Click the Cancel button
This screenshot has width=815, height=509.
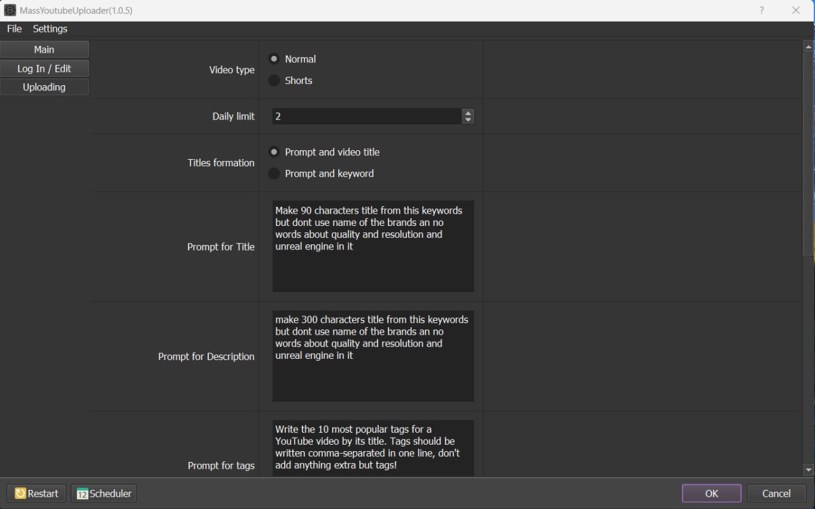coord(776,493)
